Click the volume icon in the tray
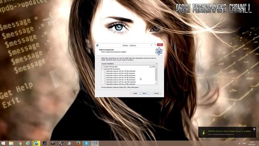Image resolution: width=259 pixels, height=146 pixels. point(240,143)
